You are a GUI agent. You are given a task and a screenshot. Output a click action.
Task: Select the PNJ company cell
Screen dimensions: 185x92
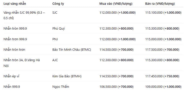(55, 39)
